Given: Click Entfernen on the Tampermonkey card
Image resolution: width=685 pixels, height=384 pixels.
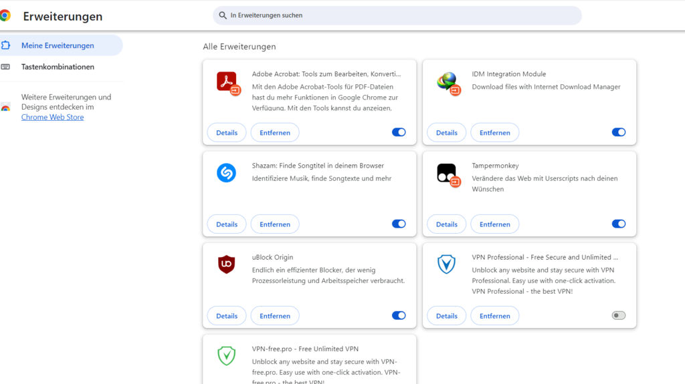Looking at the screenshot, I should pyautogui.click(x=494, y=224).
